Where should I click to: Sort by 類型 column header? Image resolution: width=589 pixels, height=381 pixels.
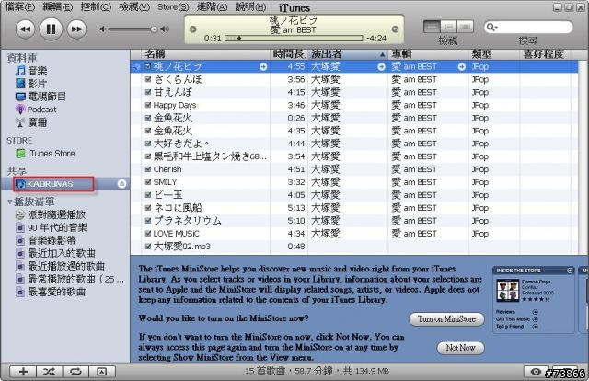(x=495, y=54)
